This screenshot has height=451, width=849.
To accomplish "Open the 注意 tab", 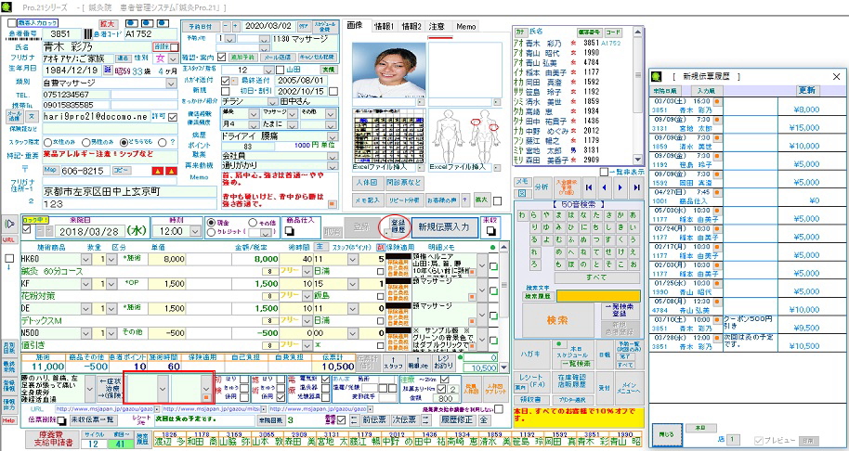I will pos(437,26).
